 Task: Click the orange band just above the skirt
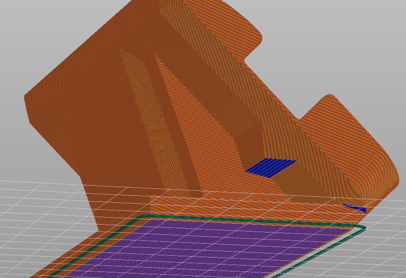(x=232, y=204)
